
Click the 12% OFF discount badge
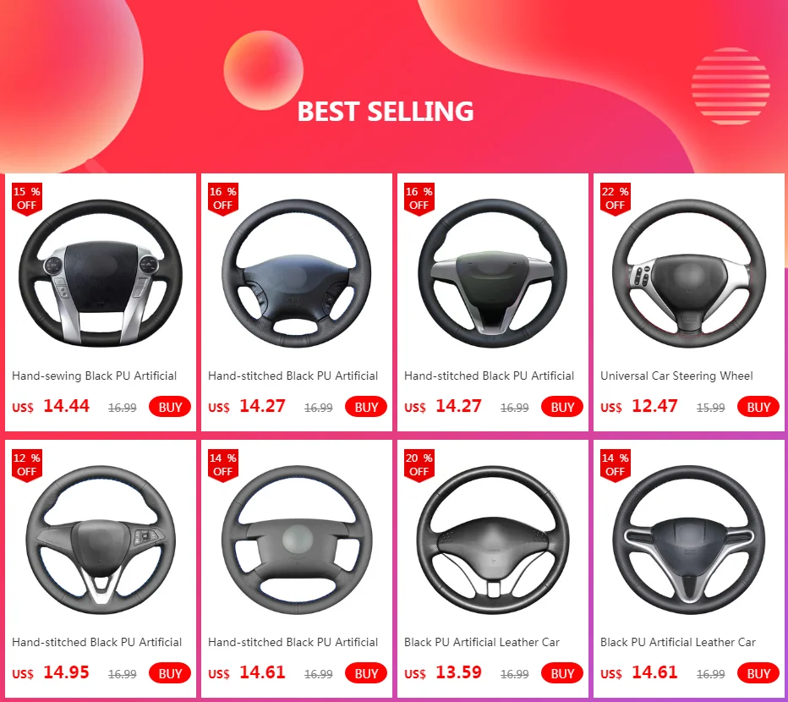click(27, 466)
